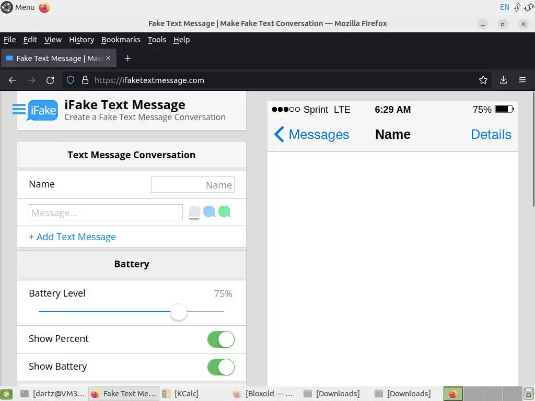Click Messages in the phone preview

[x=319, y=134]
